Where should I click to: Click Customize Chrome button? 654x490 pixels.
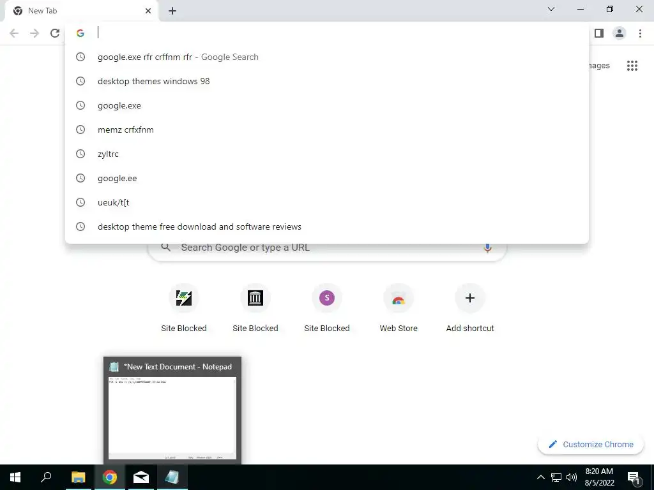(x=591, y=444)
